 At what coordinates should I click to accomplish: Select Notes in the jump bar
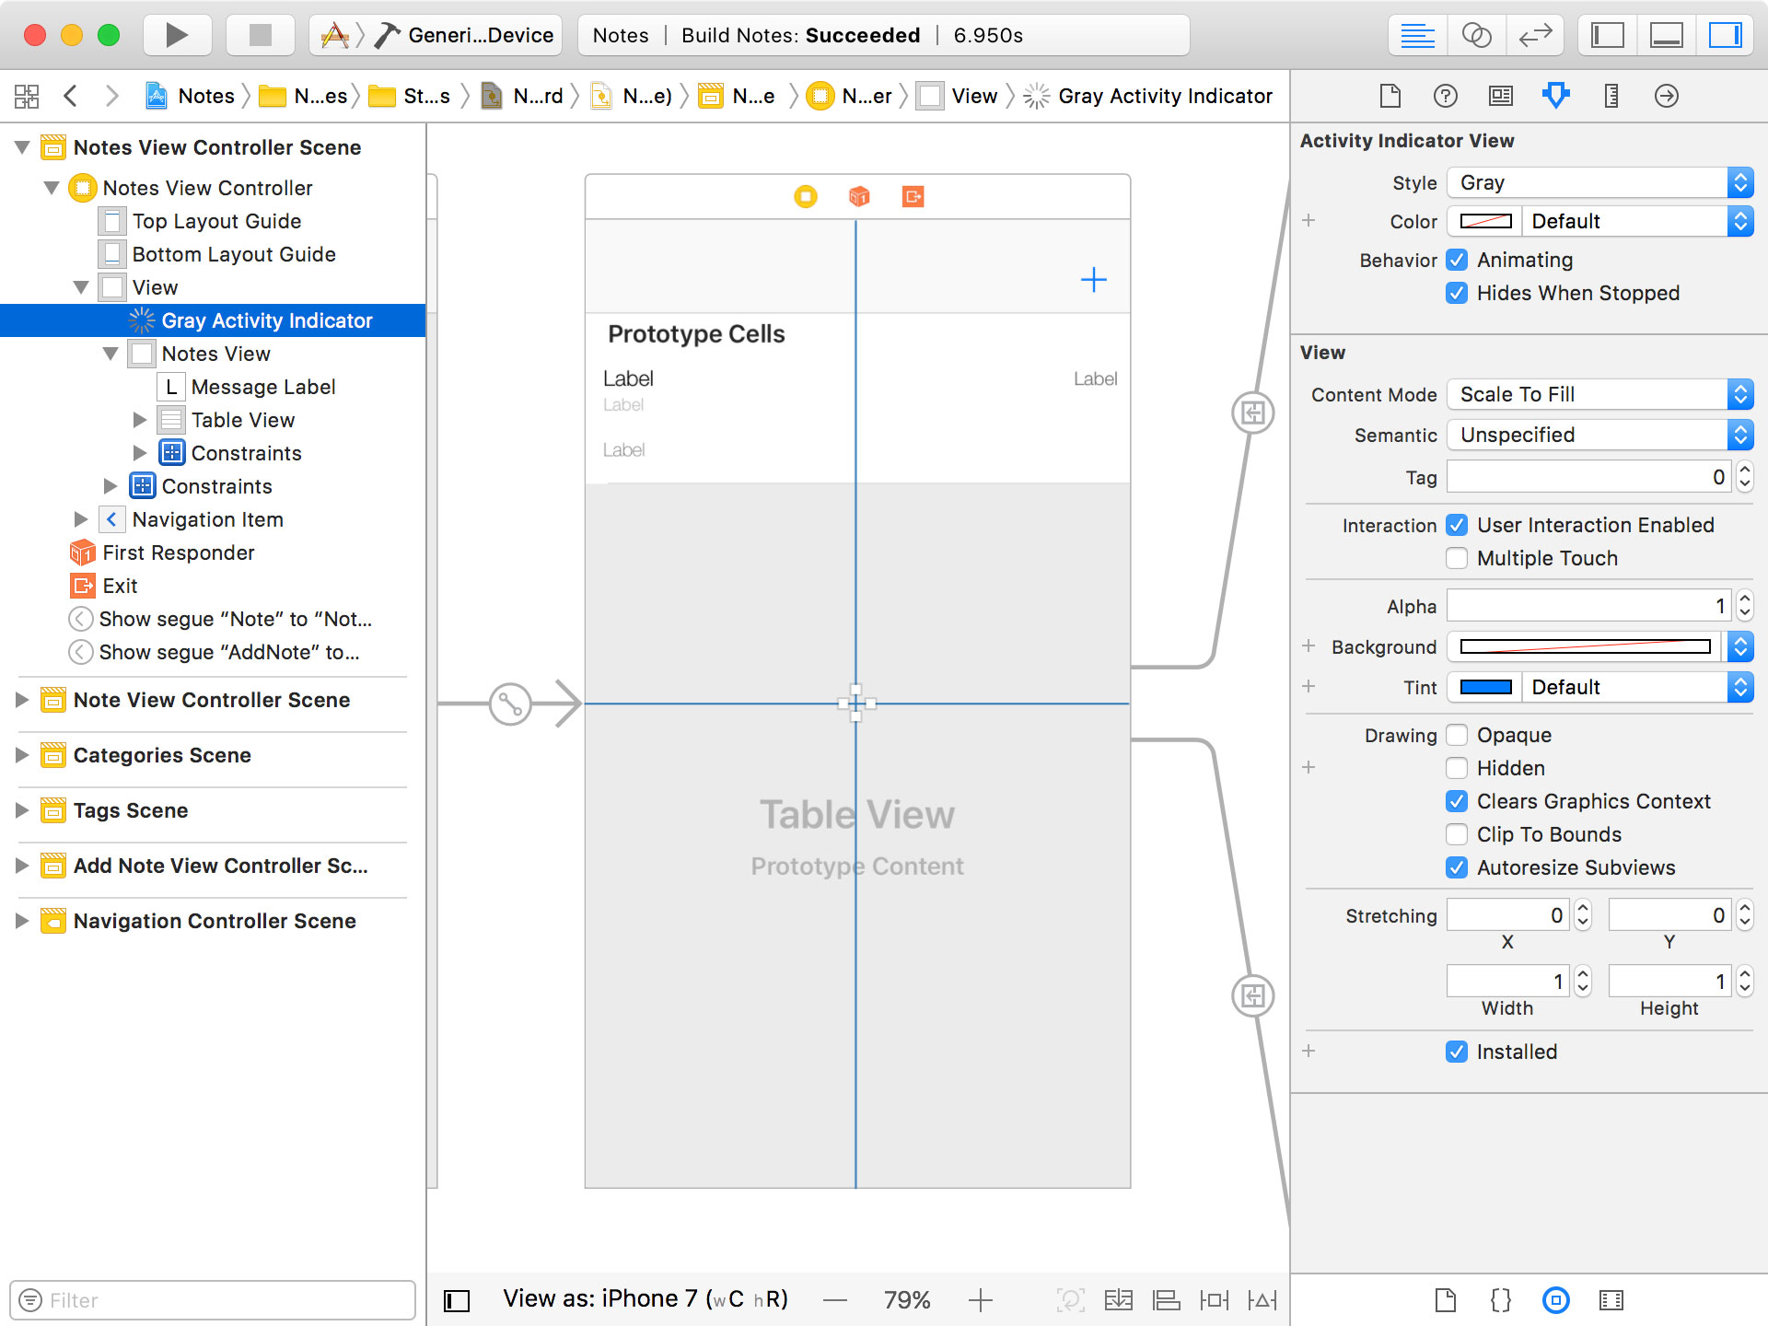point(204,95)
